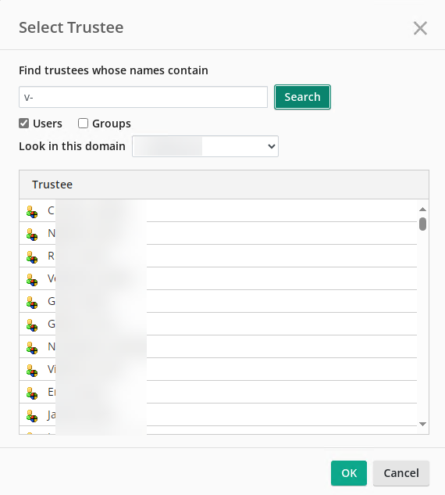Click the scroll up arrow of trustee list
The width and height of the screenshot is (445, 495).
point(422,210)
